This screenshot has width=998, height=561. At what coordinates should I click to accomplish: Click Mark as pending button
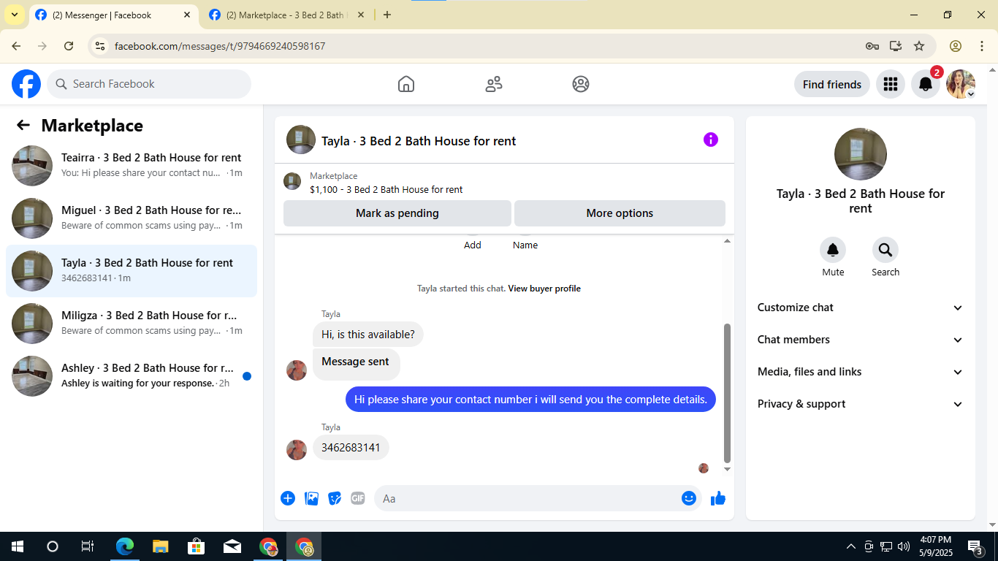397,213
